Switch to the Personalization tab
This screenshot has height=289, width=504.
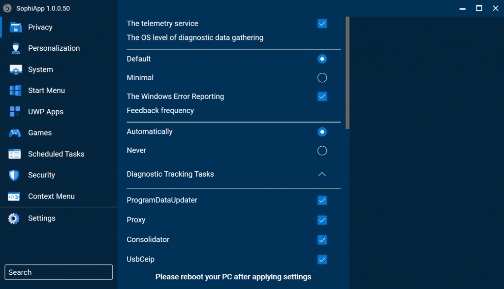pos(54,48)
